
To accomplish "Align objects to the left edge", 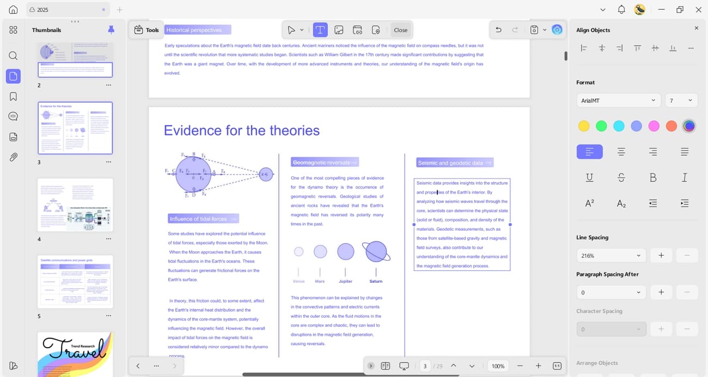I will (x=584, y=48).
